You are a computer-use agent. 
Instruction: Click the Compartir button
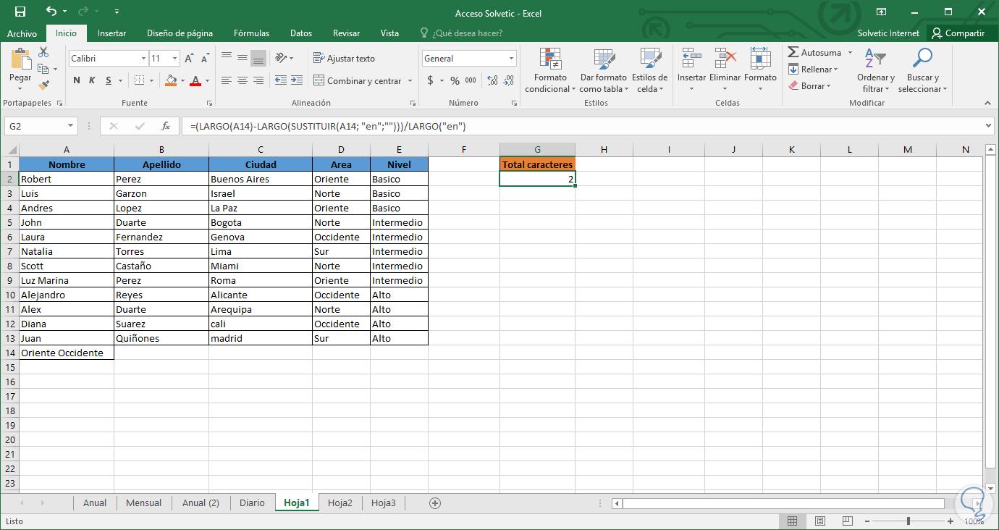958,33
